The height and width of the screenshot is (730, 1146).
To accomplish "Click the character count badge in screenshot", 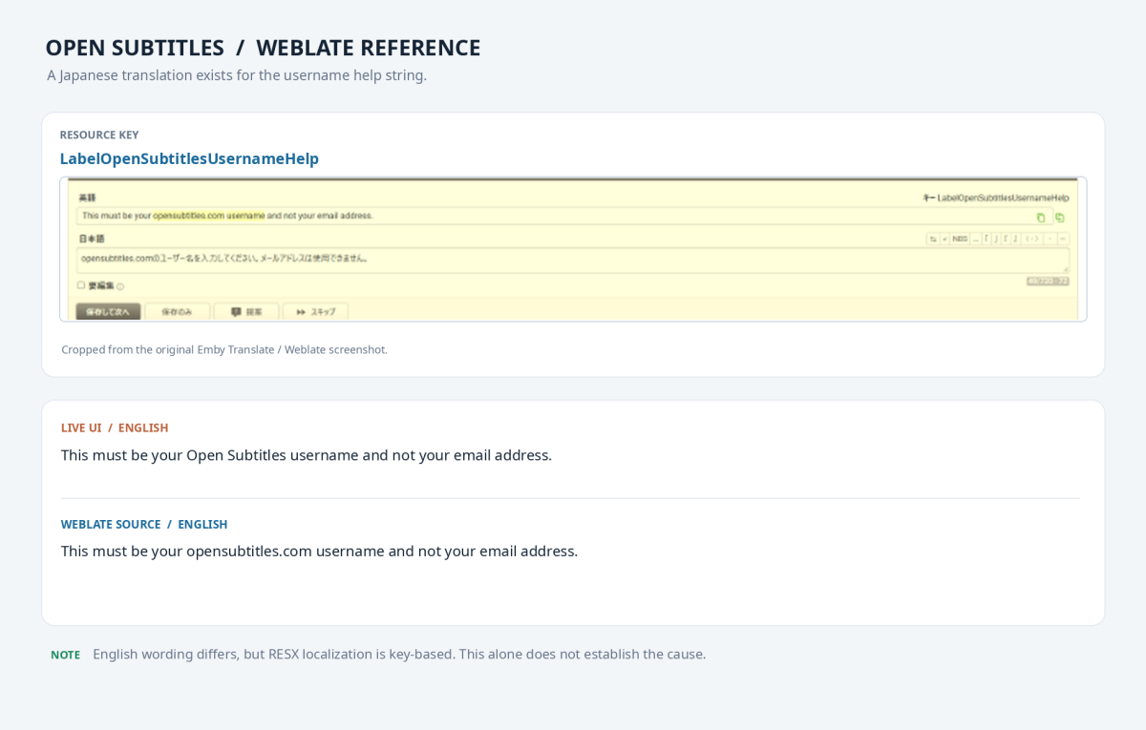I will (1048, 282).
